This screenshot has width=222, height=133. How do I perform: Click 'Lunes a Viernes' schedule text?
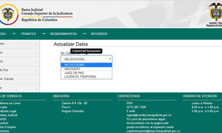tap(202, 103)
